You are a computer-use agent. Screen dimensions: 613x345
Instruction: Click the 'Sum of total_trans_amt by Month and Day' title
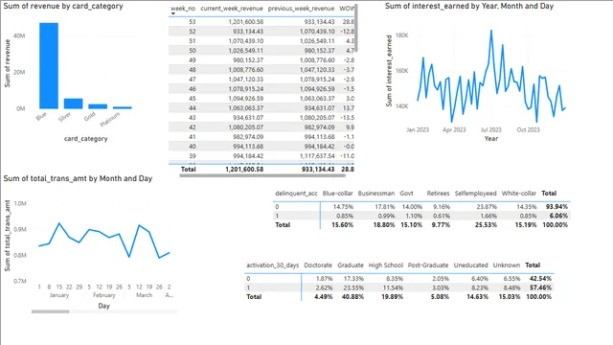pos(78,178)
